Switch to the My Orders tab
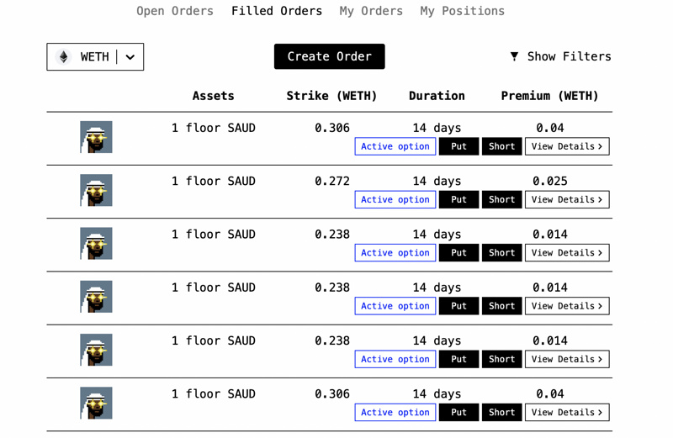 [371, 11]
